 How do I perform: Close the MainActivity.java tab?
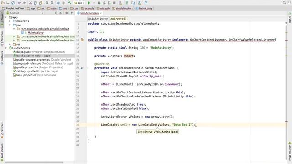[101, 13]
